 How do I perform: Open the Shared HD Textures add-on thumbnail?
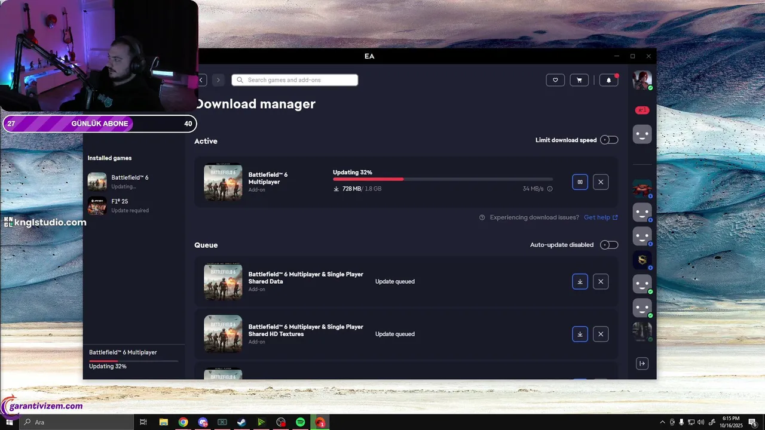click(x=223, y=334)
